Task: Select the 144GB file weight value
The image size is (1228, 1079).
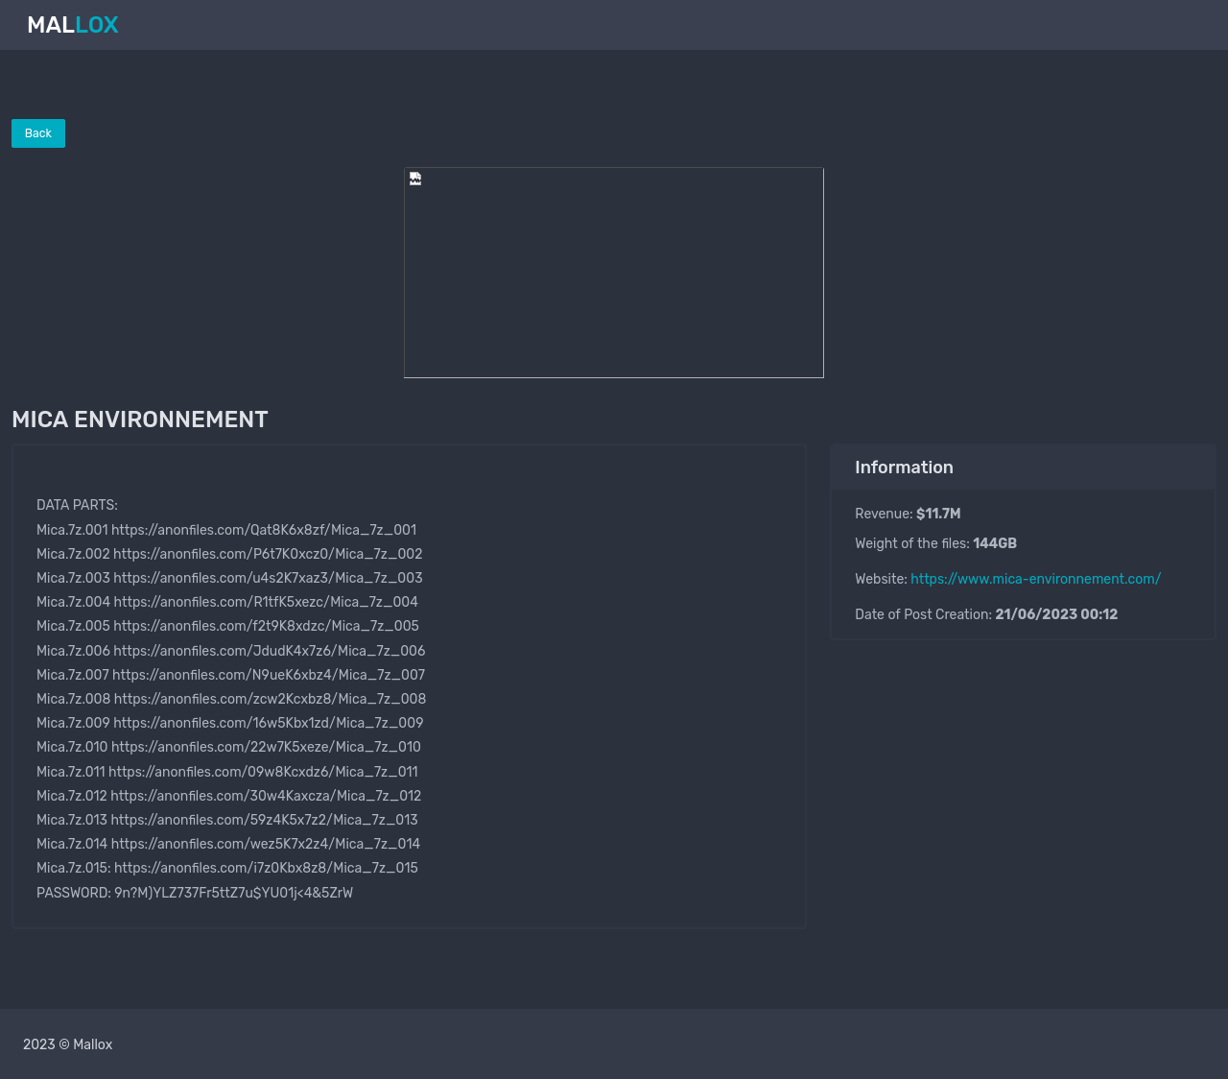Action: coord(995,543)
